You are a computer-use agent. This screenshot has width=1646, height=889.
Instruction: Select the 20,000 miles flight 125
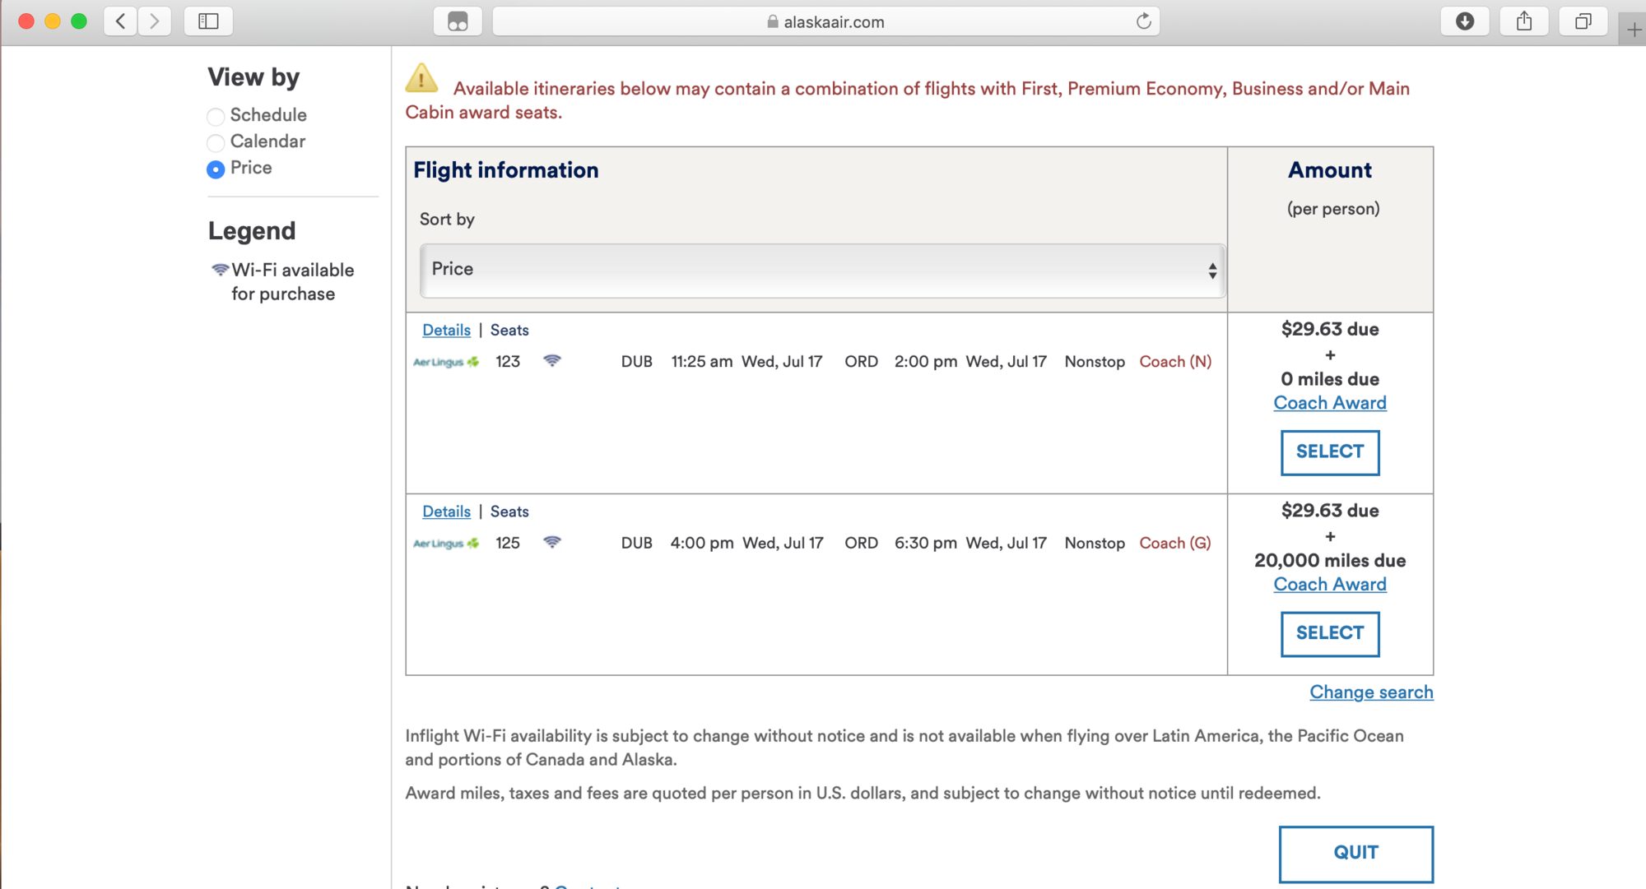tap(1330, 634)
